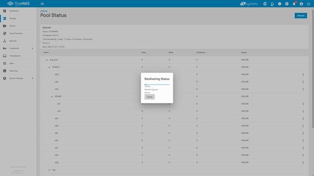Image resolution: width=314 pixels, height=176 pixels.
Task: Expand the Credentials submenu arrow
Action: point(32,48)
